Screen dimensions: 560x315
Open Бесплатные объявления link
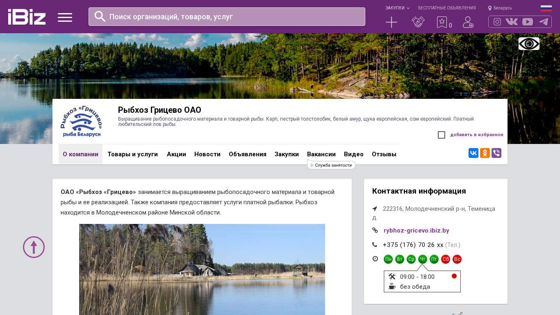[x=447, y=8]
